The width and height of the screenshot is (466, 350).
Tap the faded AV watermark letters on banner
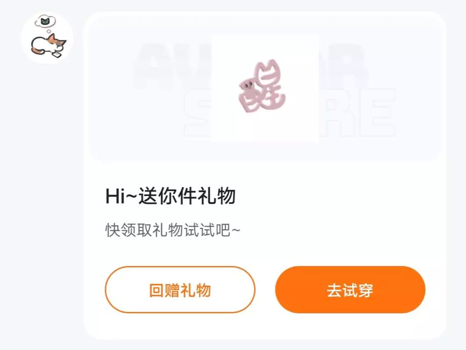pos(173,67)
